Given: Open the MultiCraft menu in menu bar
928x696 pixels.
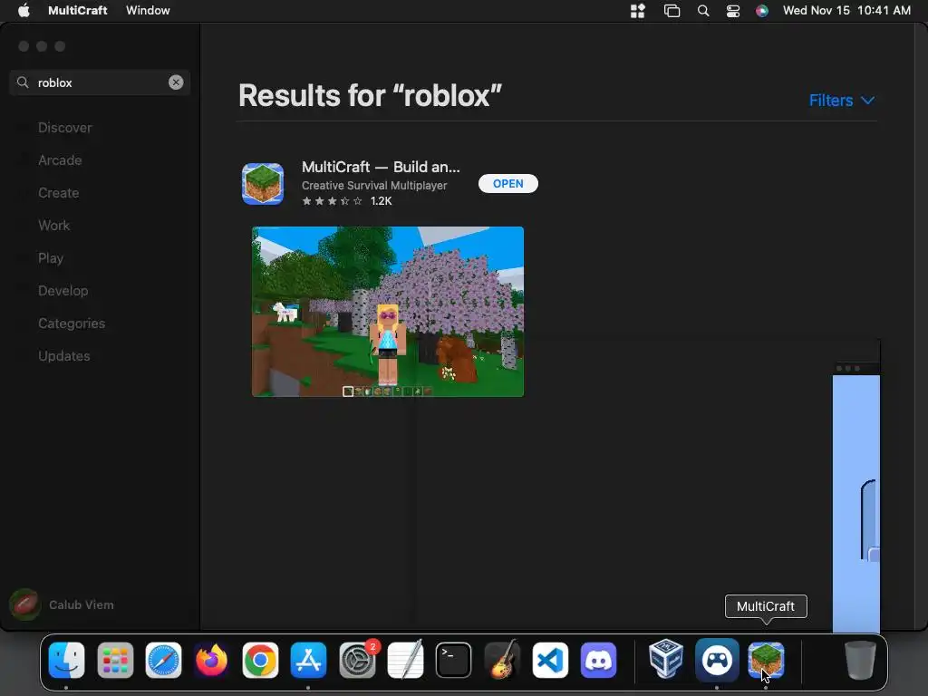Looking at the screenshot, I should tap(78, 11).
